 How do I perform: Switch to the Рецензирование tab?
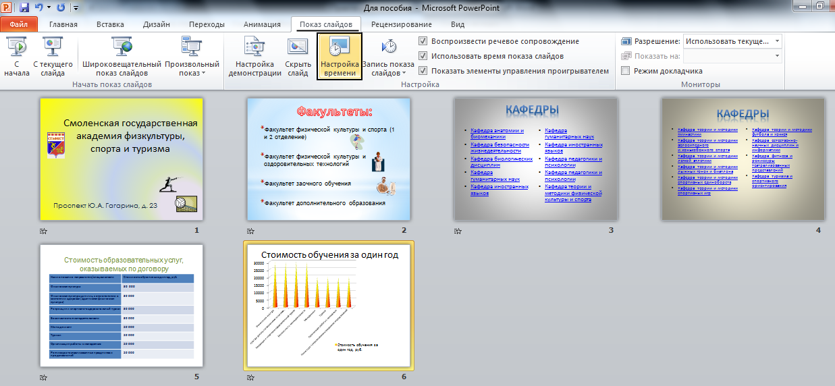click(x=402, y=24)
